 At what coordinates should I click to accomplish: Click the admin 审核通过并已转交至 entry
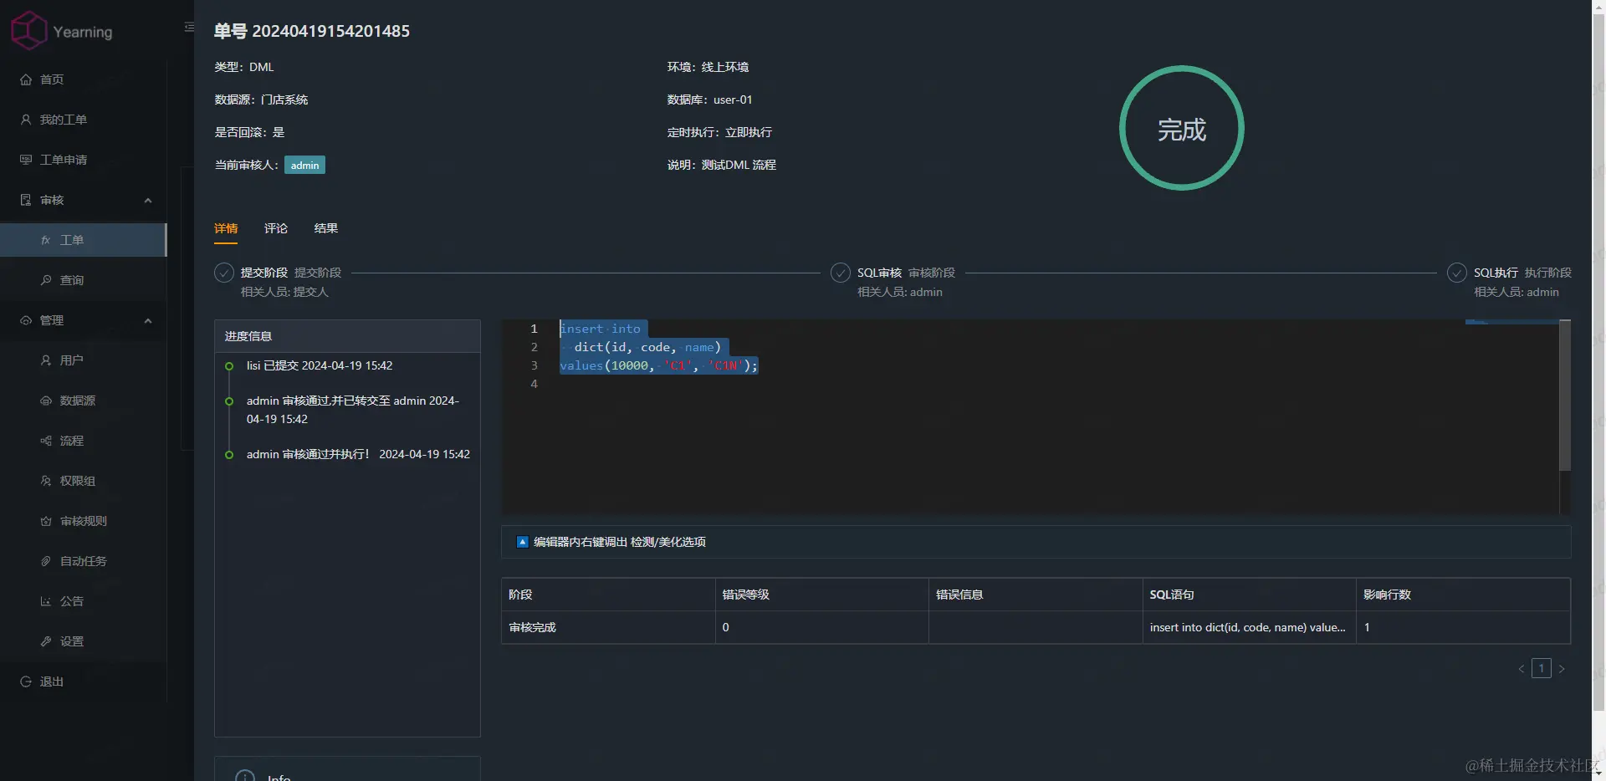point(353,410)
